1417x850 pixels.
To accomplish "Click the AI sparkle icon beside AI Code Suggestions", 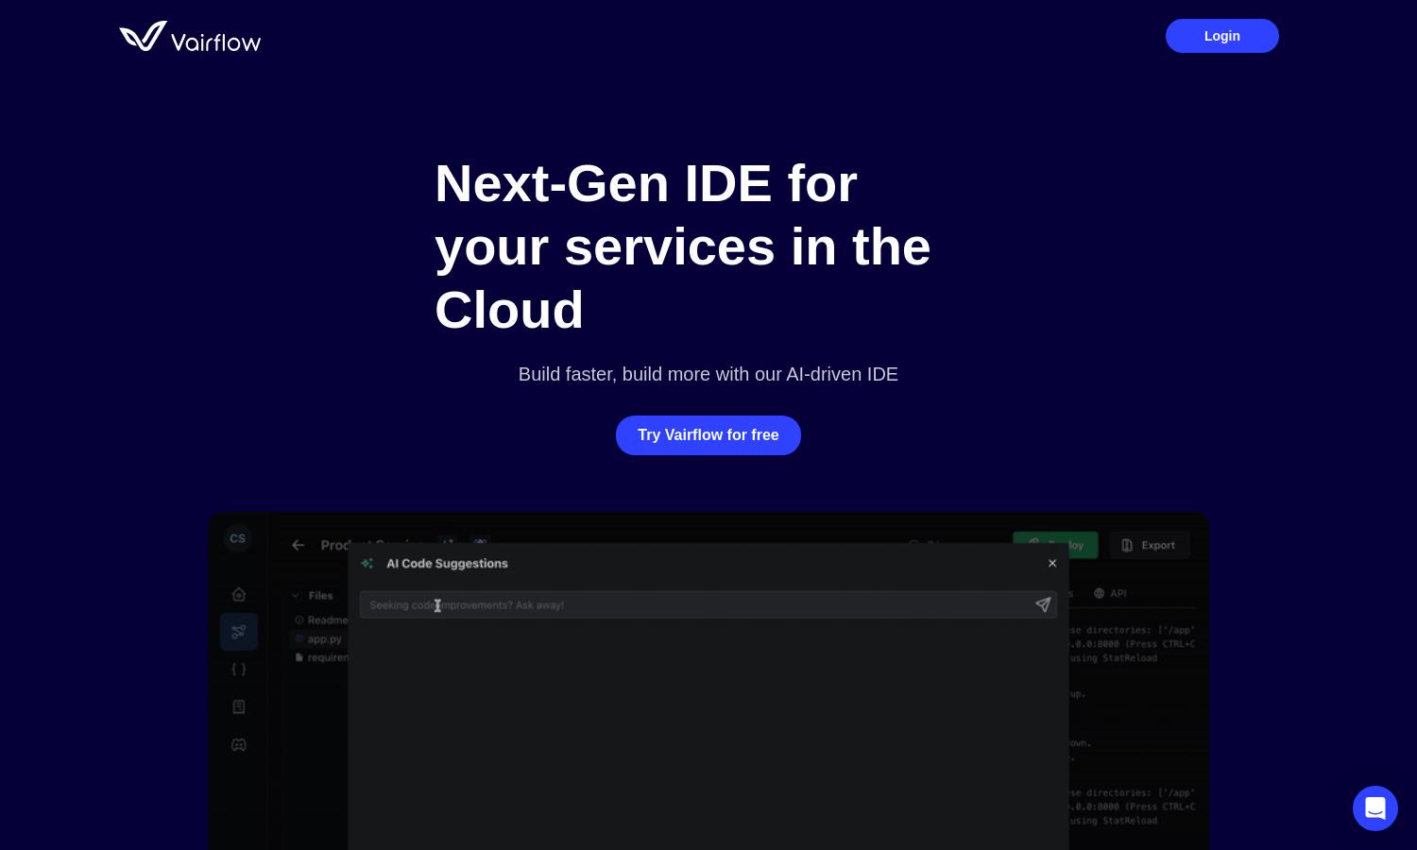I will pyautogui.click(x=367, y=564).
